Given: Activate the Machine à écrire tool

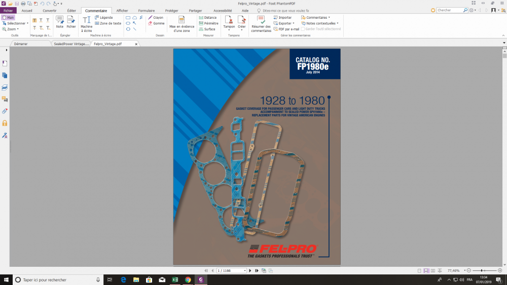Looking at the screenshot, I should 86,24.
